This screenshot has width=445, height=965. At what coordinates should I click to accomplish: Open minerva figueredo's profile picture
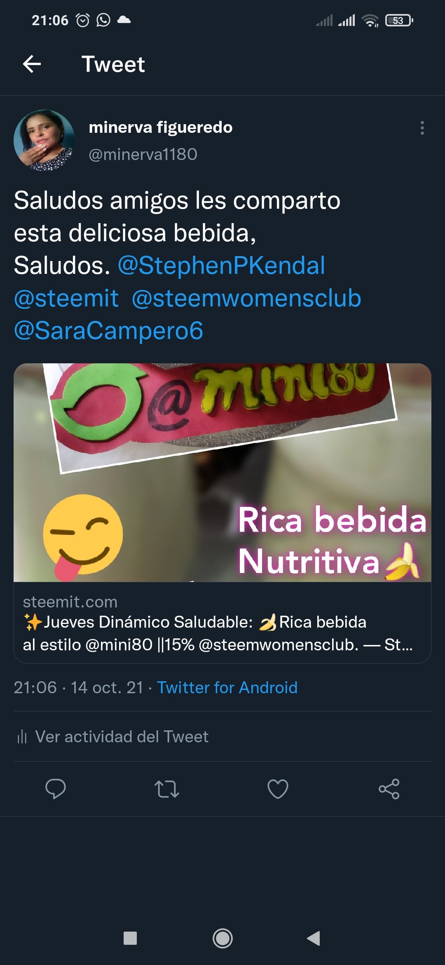[44, 140]
